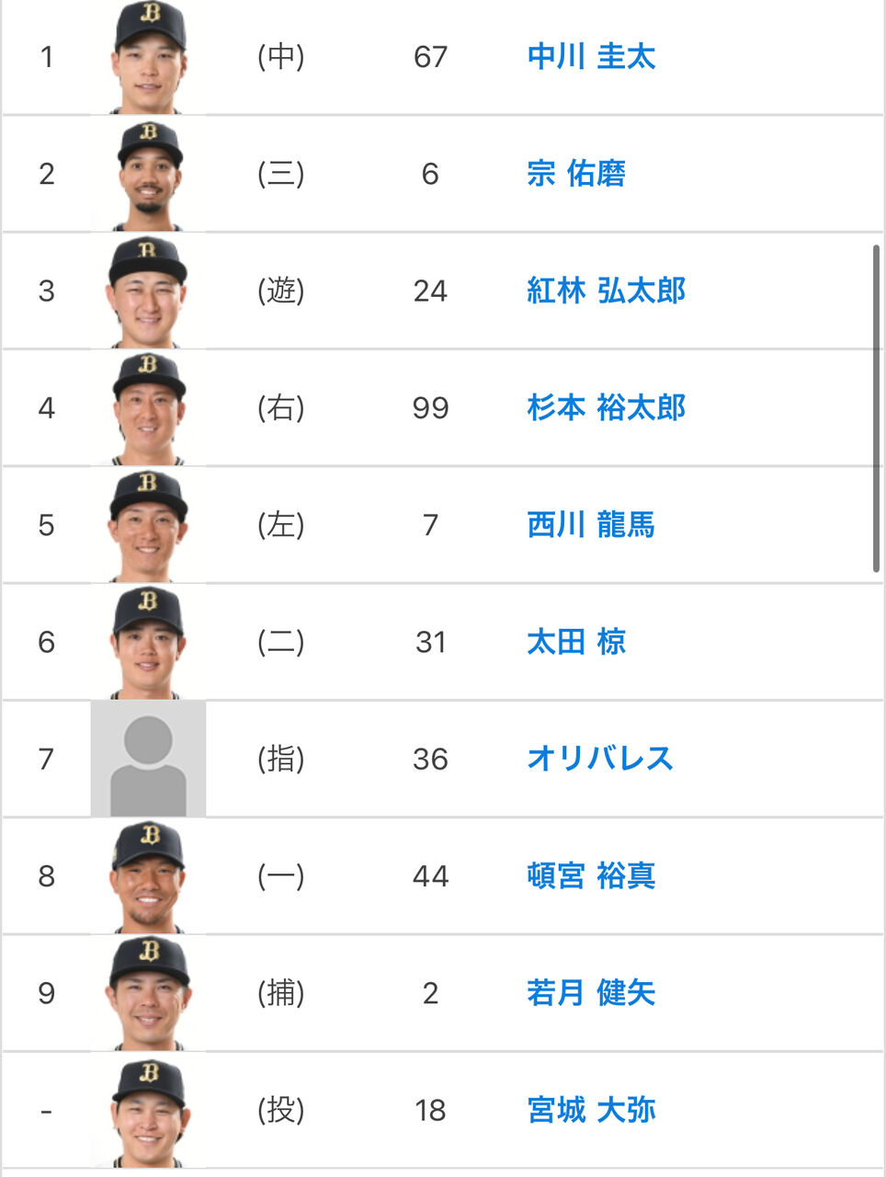This screenshot has height=1177, width=886.
Task: Click the photo of batter number 1
Action: [148, 57]
